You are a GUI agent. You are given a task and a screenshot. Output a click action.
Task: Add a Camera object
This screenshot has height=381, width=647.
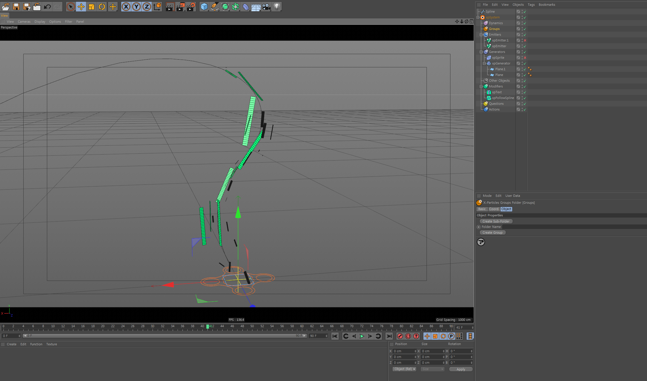267,6
